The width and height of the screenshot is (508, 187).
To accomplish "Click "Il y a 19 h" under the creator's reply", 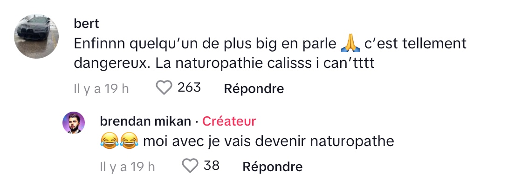I will (127, 166).
